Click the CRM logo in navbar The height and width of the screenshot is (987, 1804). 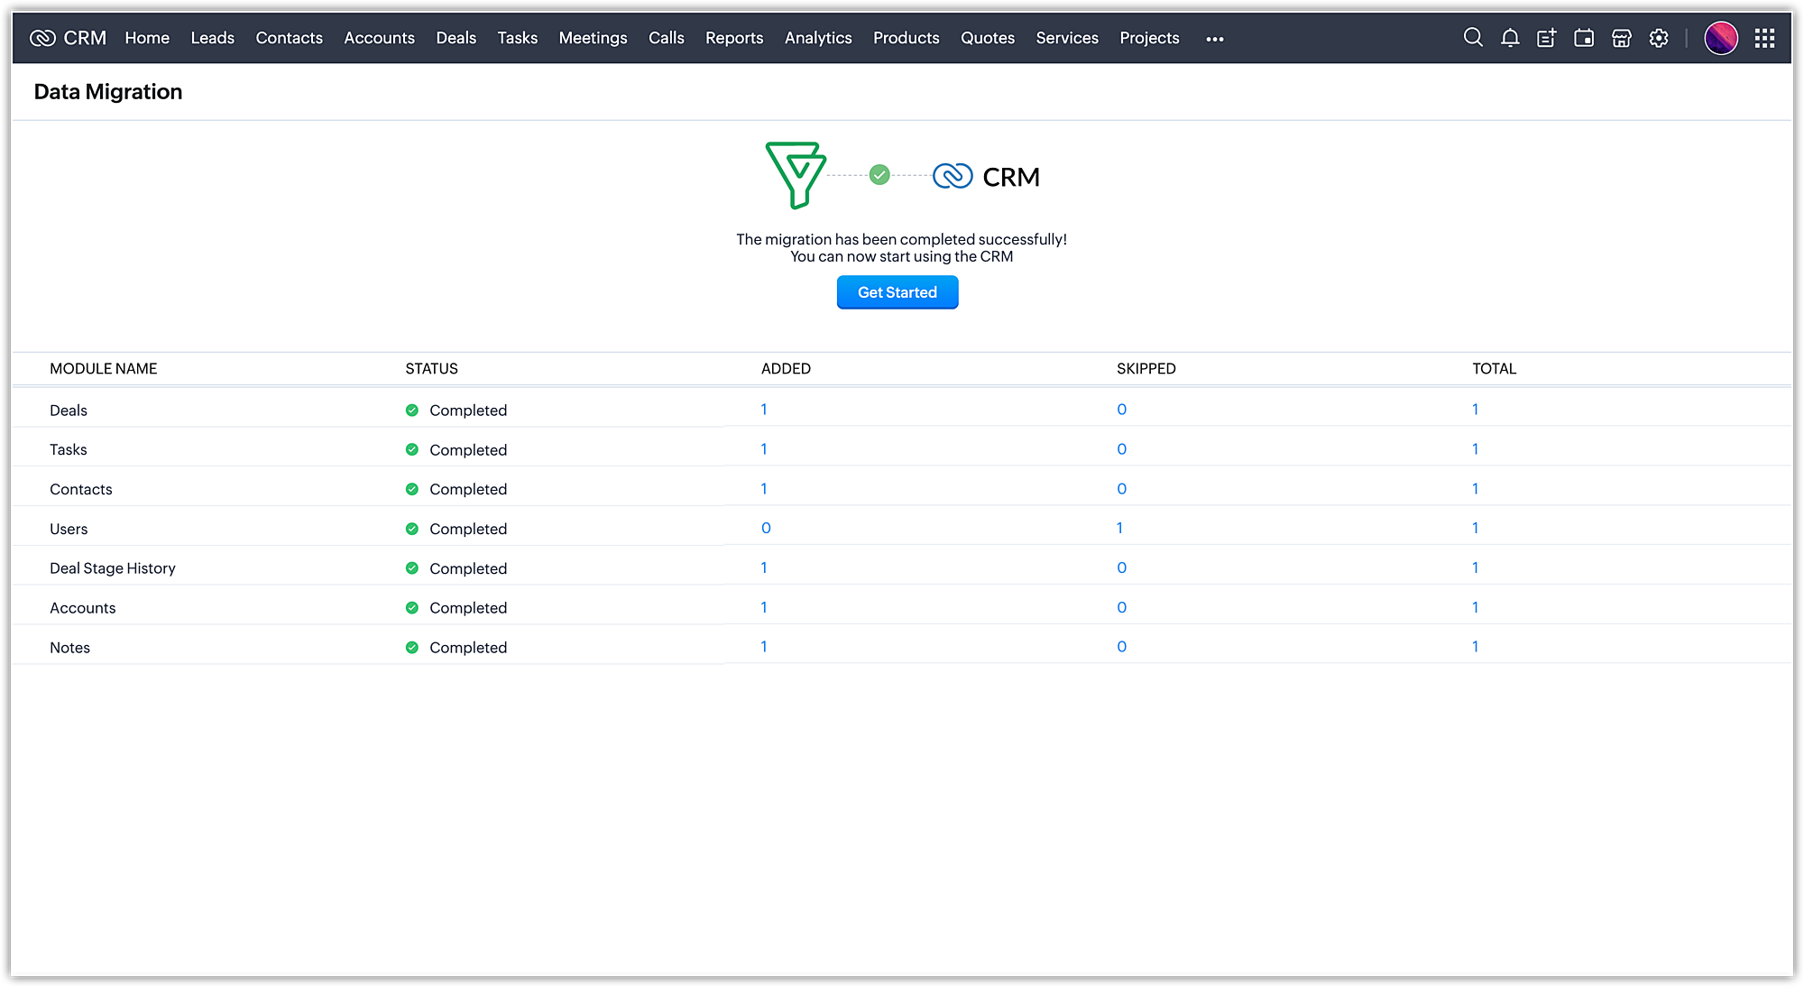[69, 38]
